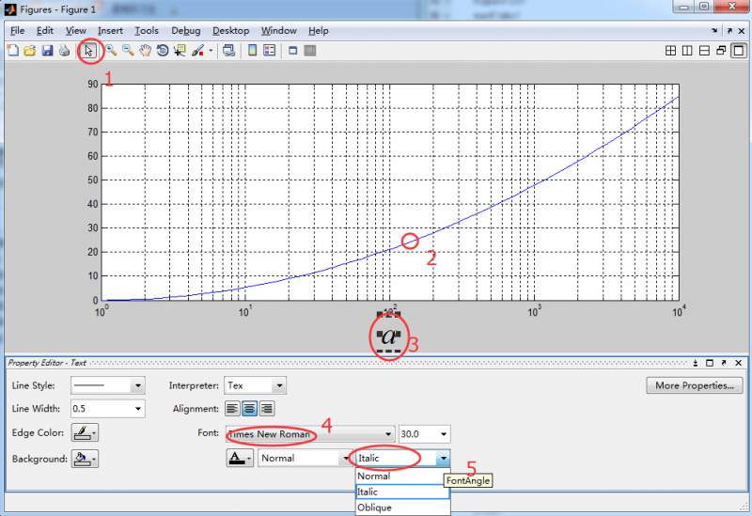This screenshot has width=752, height=516.
Task: Open the View menu
Action: click(x=76, y=31)
